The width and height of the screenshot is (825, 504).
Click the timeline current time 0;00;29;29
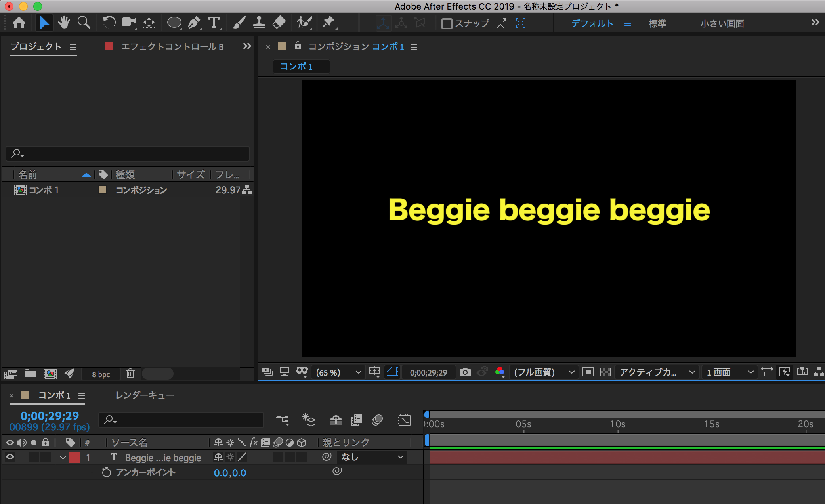point(50,416)
